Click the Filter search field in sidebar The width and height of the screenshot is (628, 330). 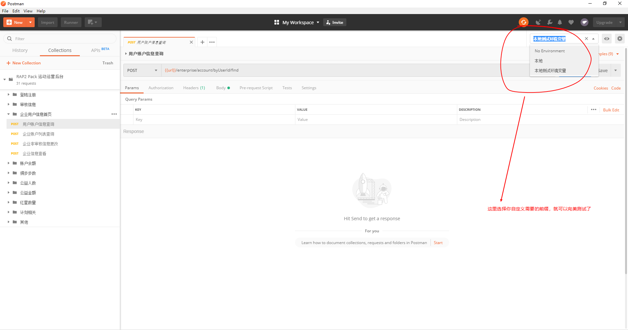(59, 39)
